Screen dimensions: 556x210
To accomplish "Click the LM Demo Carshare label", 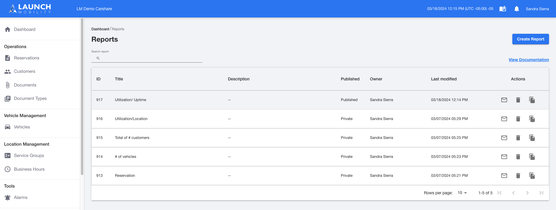I will coord(94,9).
